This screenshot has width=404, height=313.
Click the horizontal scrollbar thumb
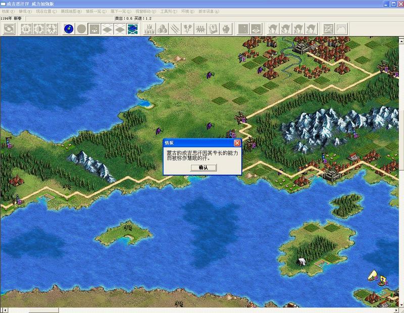pyautogui.click(x=43, y=310)
